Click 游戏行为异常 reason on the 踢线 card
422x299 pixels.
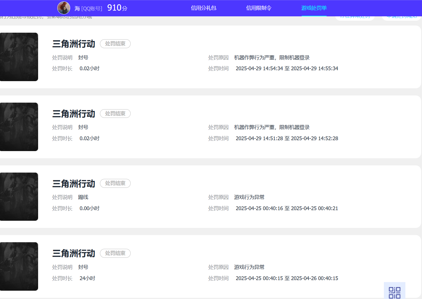point(249,197)
